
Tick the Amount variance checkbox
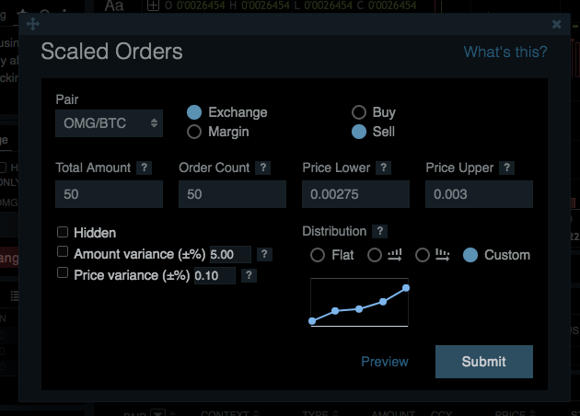pos(63,252)
